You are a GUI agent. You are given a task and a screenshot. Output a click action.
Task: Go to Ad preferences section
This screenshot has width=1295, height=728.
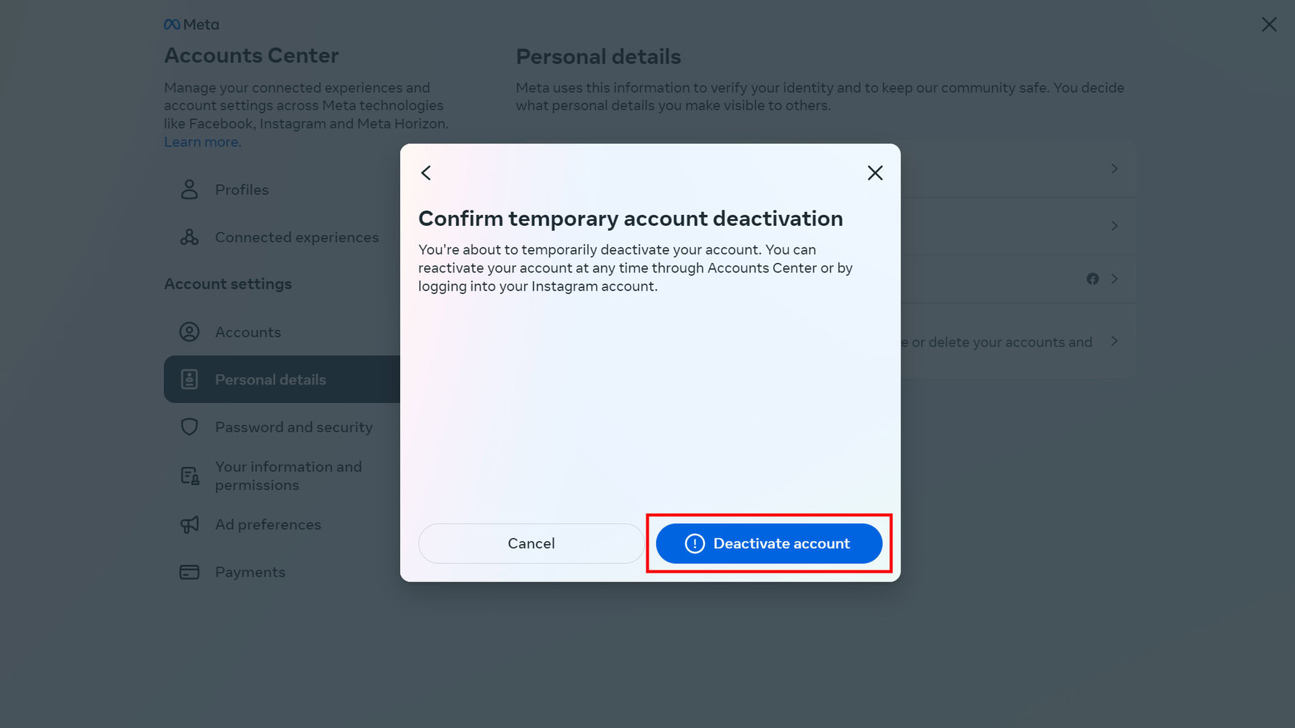[268, 524]
